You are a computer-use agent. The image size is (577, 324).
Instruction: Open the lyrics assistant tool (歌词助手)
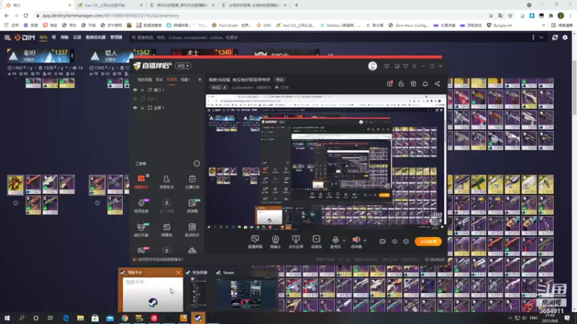click(x=192, y=230)
